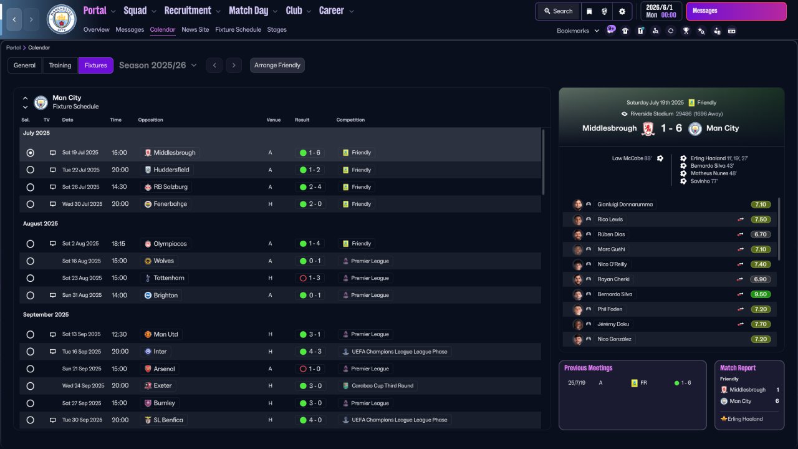Click the bookmark icon beside Search
Viewport: 798px width, 449px height.
589,11
